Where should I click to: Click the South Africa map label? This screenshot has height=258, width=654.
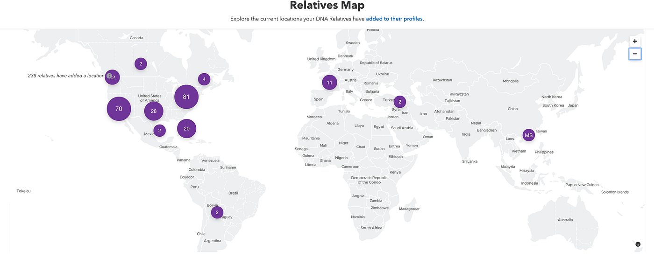click(371, 228)
